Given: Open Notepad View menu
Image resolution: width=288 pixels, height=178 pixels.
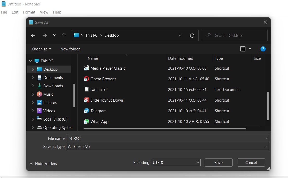Looking at the screenshot, I should click(44, 12).
